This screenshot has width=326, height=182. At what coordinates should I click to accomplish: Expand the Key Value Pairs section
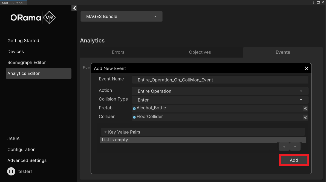[105, 132]
